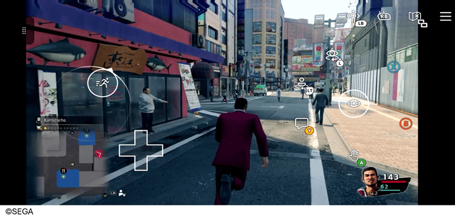Image resolution: width=455 pixels, height=222 pixels.
Task: Tap the person icon beside small LB prompt
Action: tap(122, 192)
